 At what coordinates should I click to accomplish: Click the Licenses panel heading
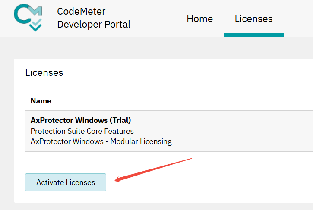coord(44,72)
